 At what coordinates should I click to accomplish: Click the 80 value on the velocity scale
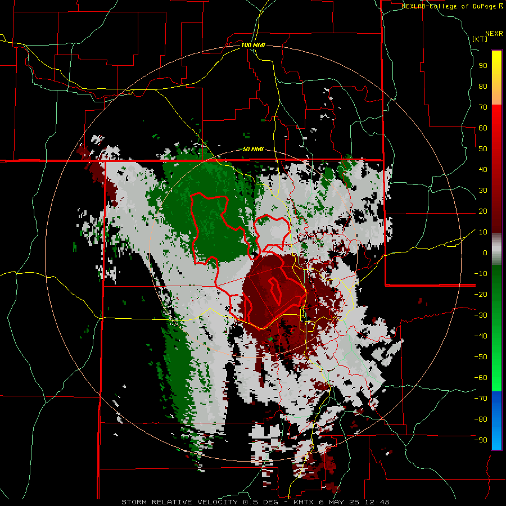point(483,87)
